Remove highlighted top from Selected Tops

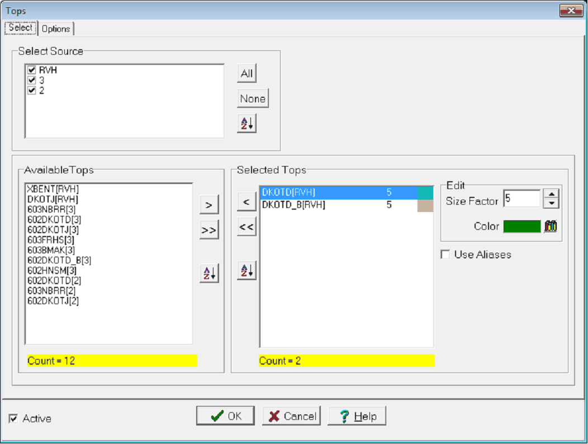coord(246,202)
